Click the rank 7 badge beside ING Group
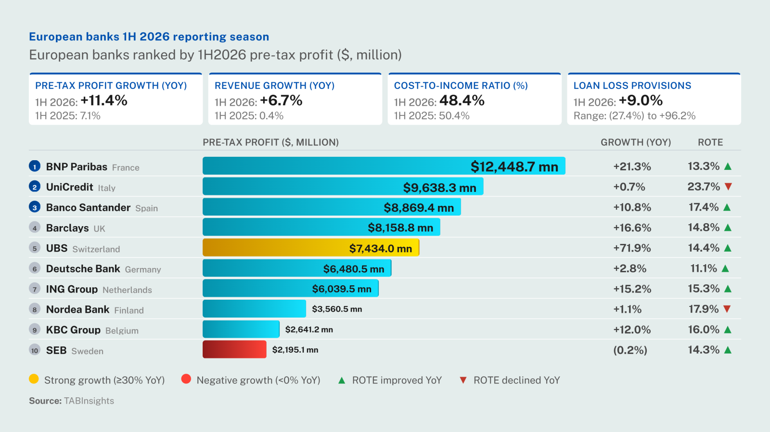Viewport: 770px width, 432px height. point(35,289)
